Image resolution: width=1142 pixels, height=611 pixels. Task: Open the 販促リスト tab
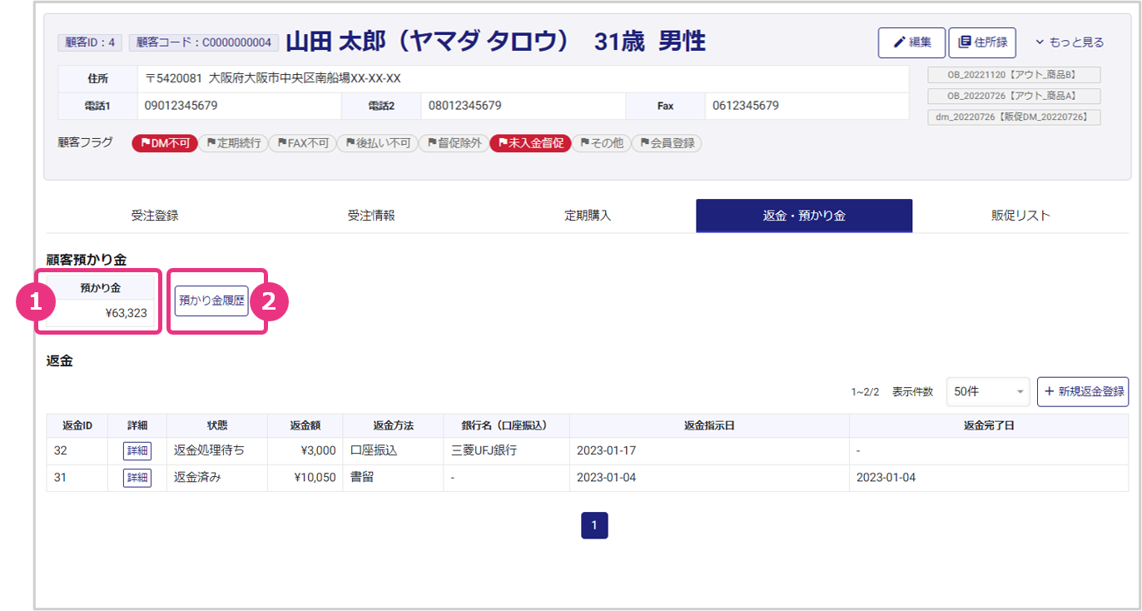coord(1020,216)
